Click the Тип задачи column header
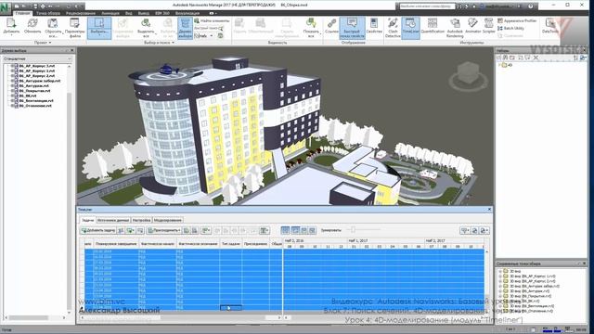 (x=231, y=244)
